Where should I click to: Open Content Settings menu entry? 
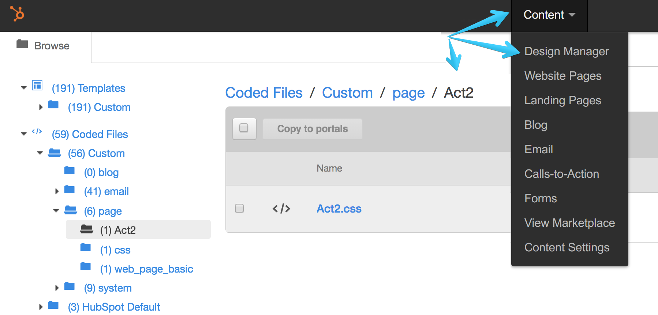coord(567,247)
